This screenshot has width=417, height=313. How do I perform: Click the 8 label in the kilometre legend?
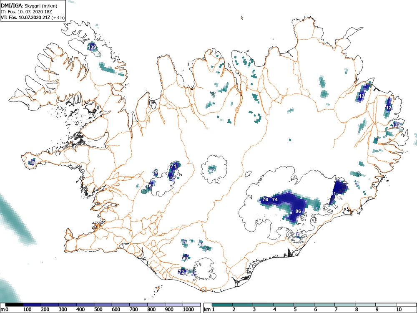point(357,310)
